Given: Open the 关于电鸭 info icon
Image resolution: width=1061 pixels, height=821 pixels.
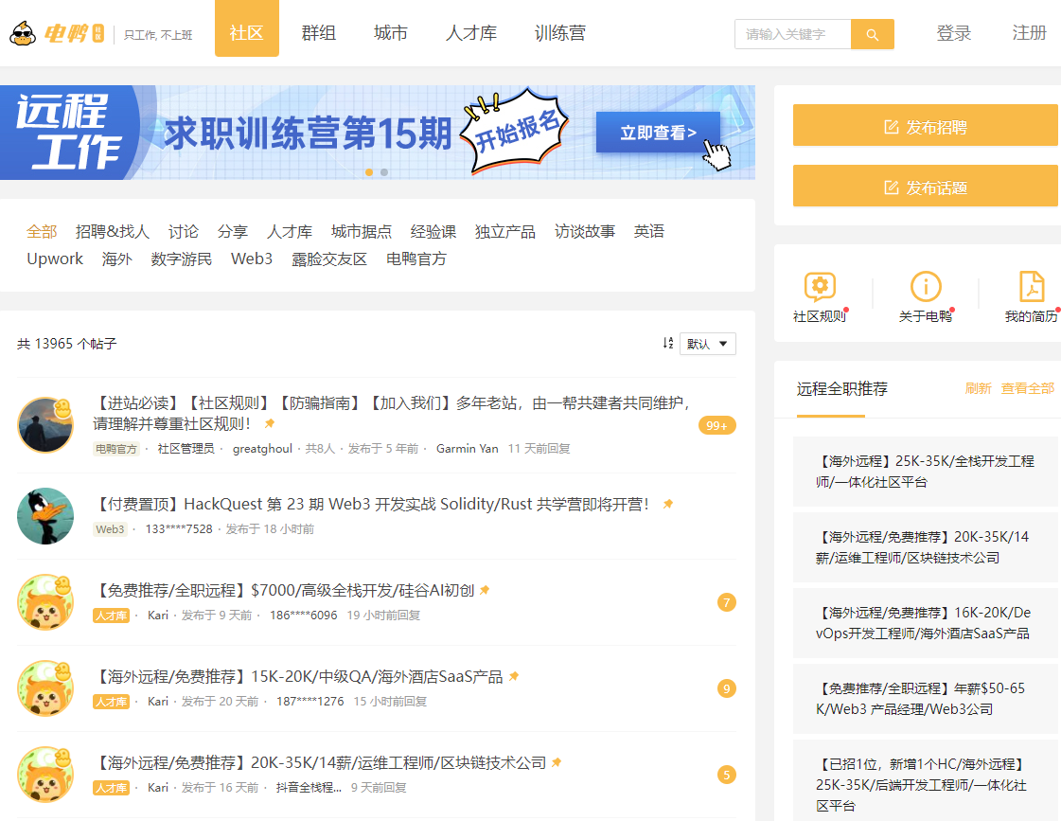Looking at the screenshot, I should 925,288.
